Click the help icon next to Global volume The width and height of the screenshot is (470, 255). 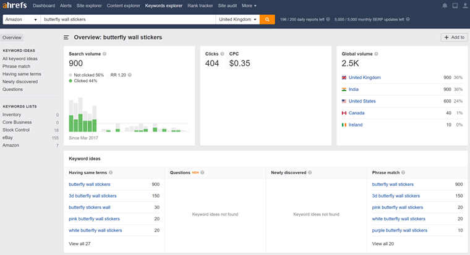click(376, 54)
